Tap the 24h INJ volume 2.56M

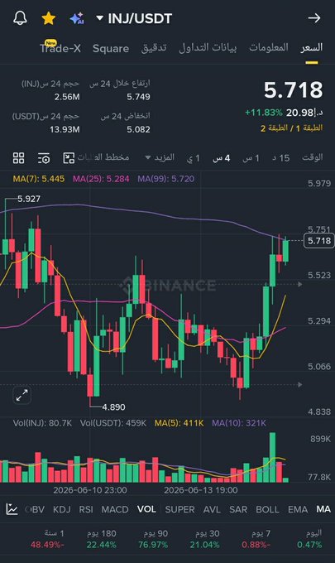click(x=67, y=97)
